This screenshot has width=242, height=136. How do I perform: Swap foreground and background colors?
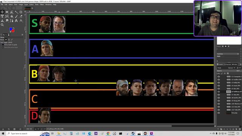[14, 28]
